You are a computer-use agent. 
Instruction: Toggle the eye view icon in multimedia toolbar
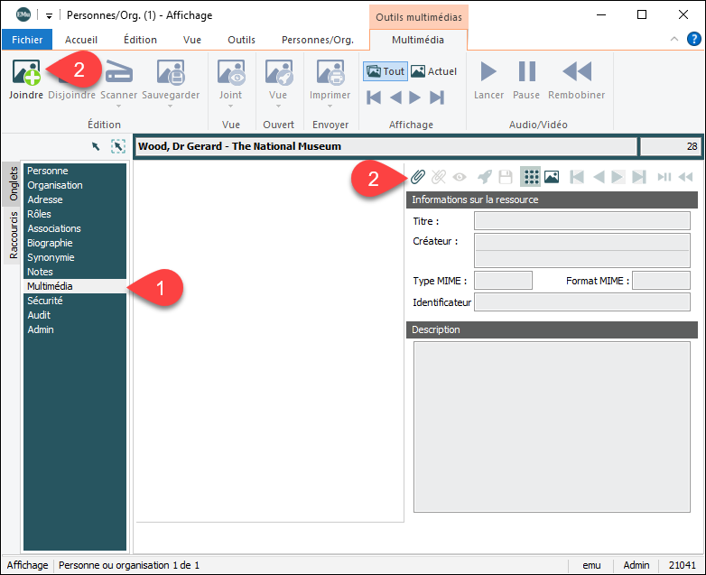(x=460, y=177)
